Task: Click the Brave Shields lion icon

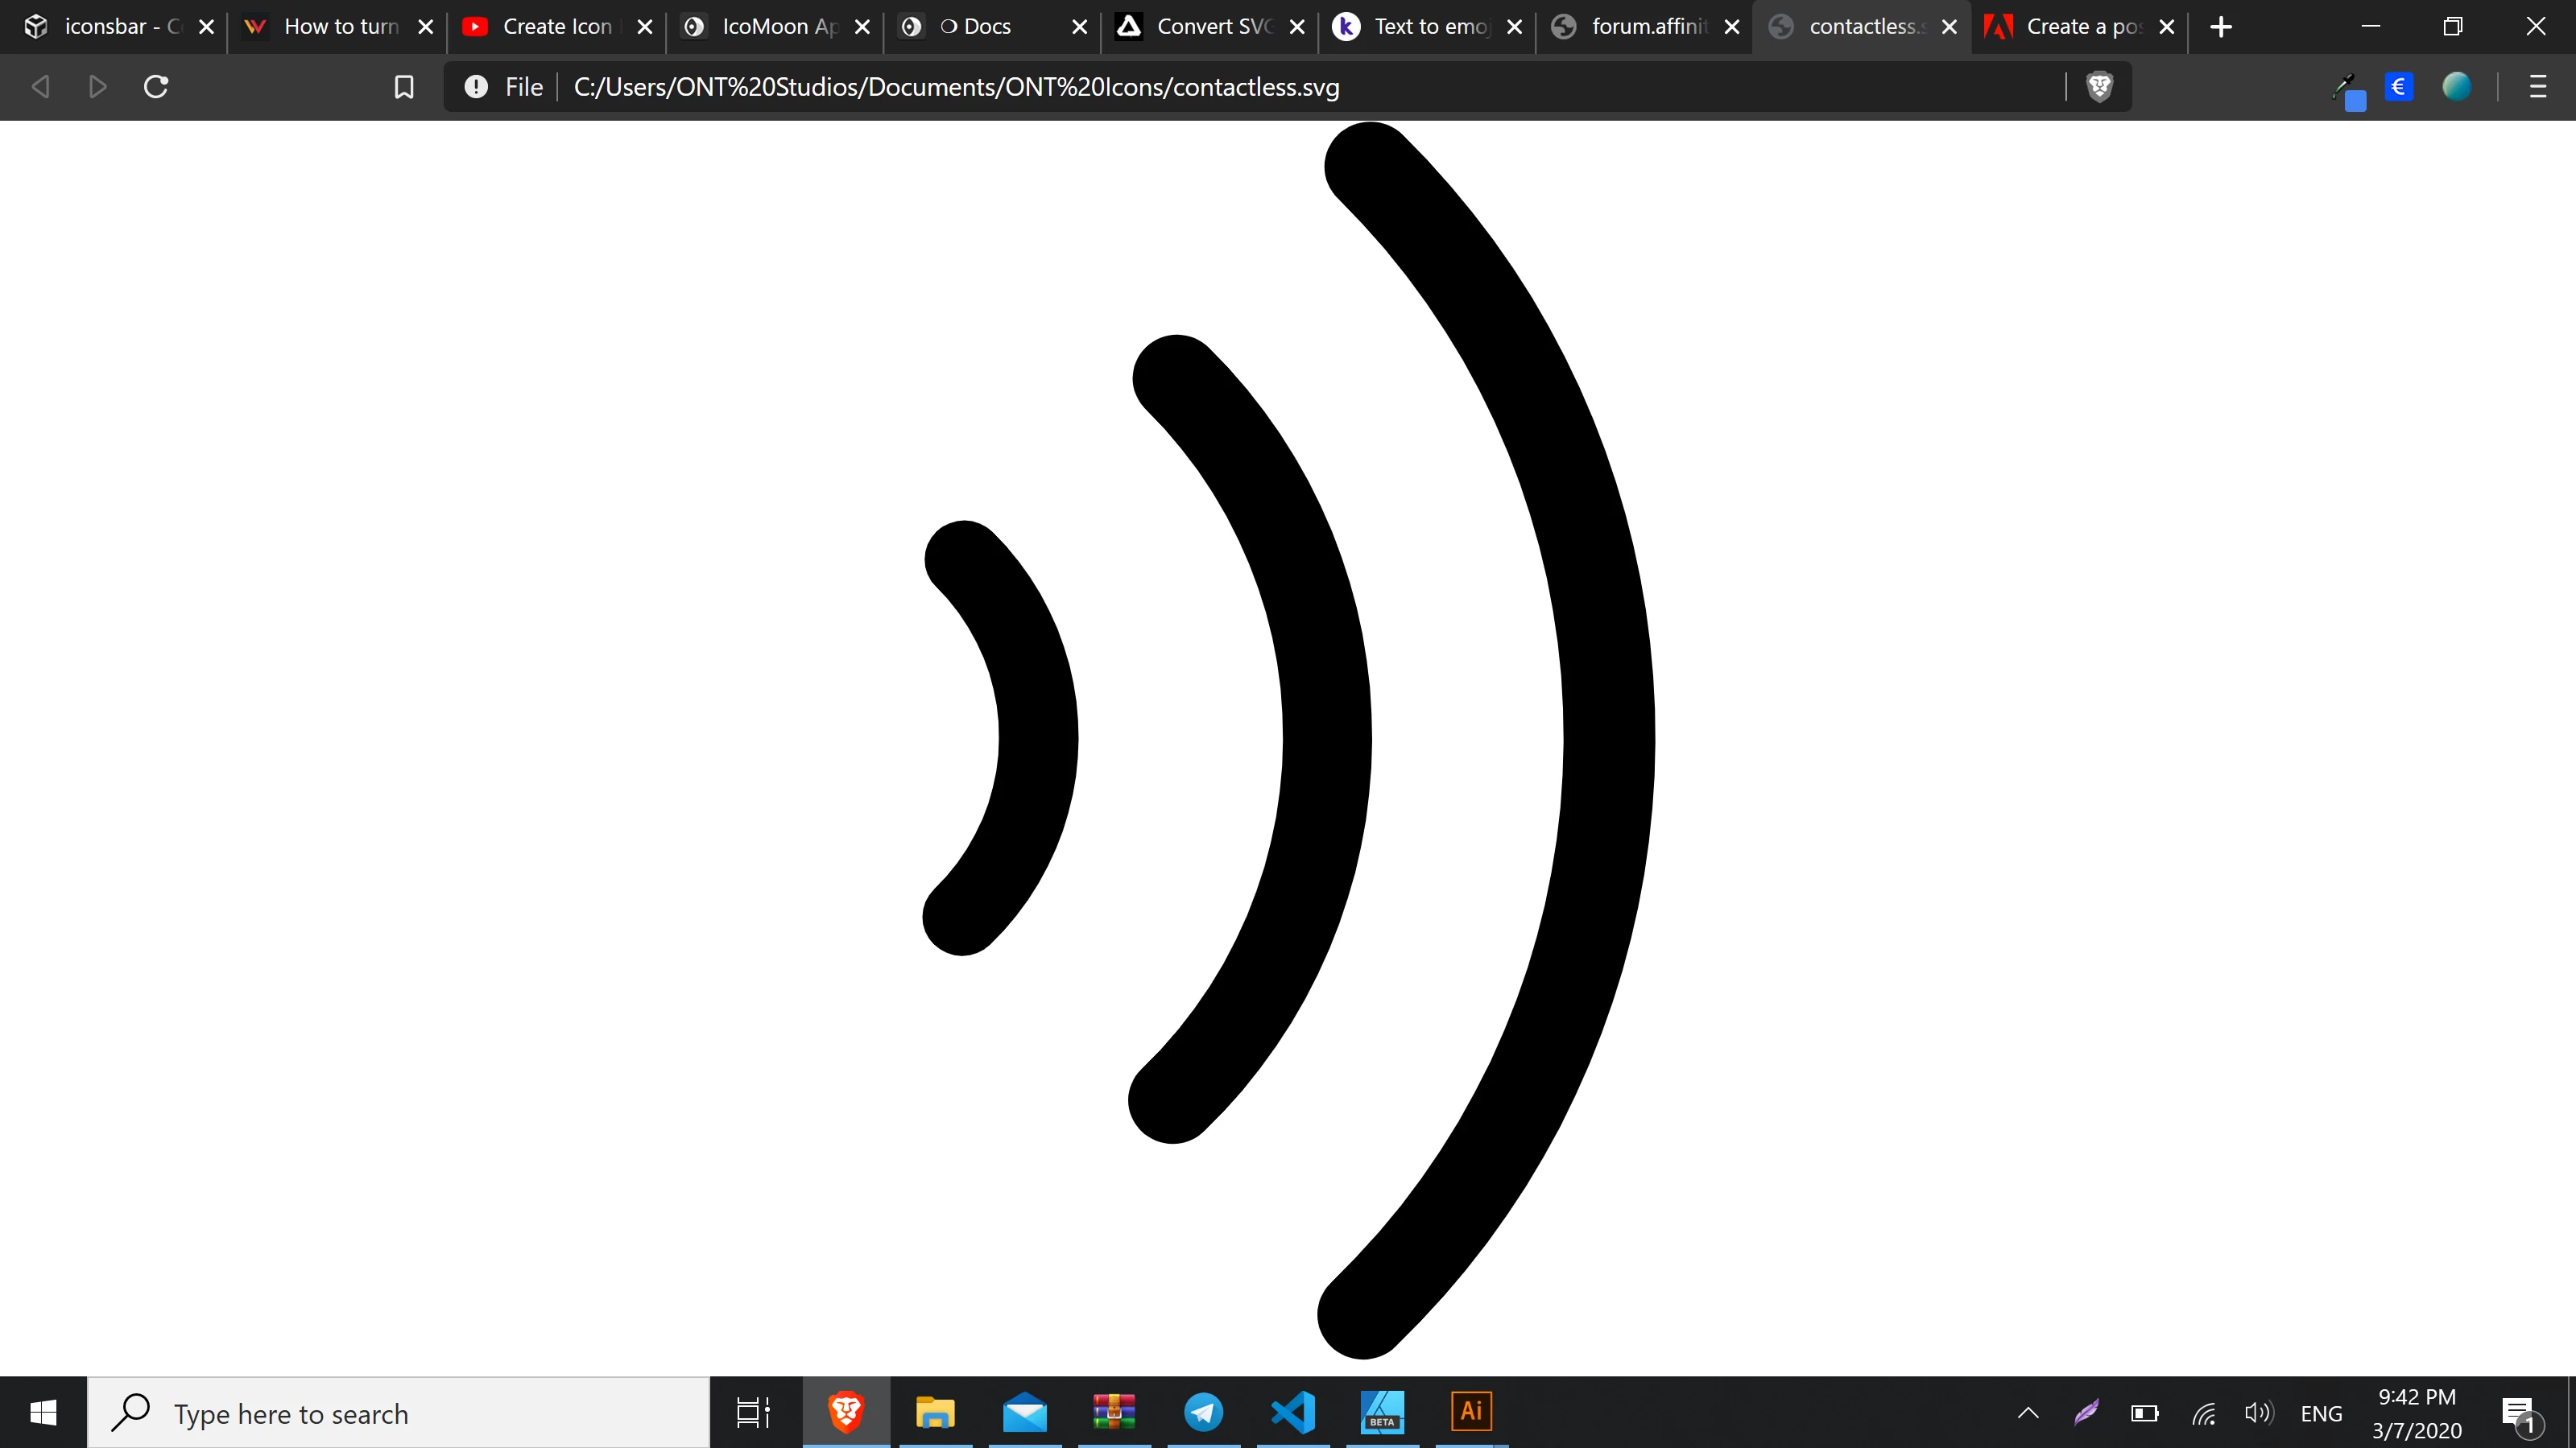Action: click(x=2099, y=87)
